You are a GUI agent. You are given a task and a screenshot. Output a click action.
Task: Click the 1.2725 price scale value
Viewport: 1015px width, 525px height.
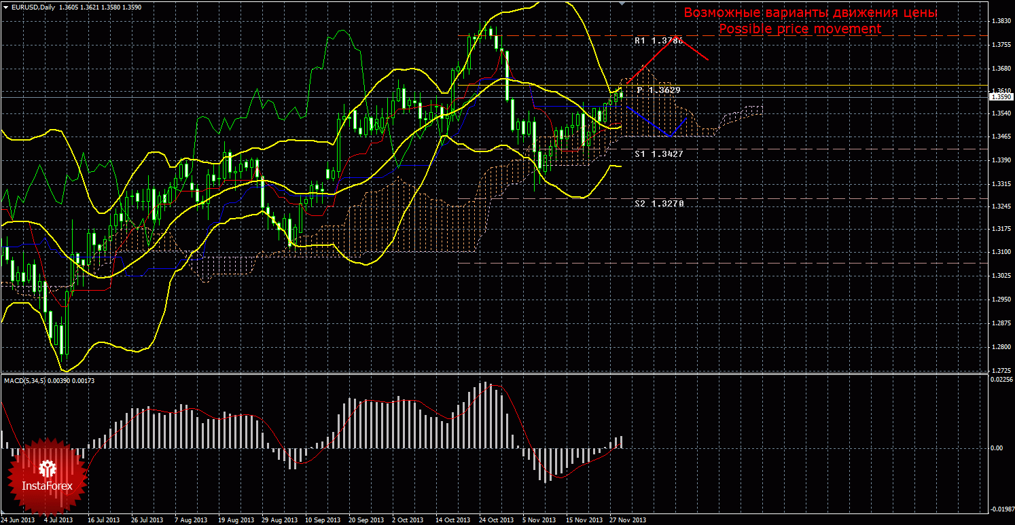click(x=999, y=371)
